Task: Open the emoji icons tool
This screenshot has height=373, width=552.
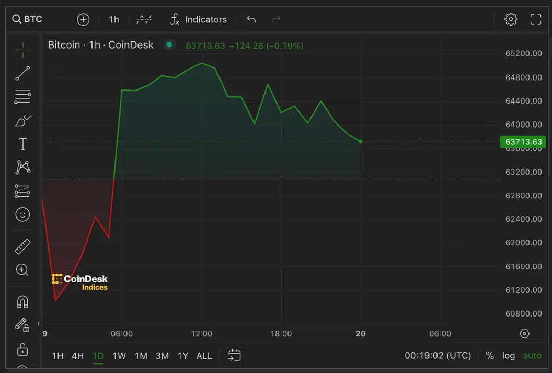Action: [x=22, y=214]
